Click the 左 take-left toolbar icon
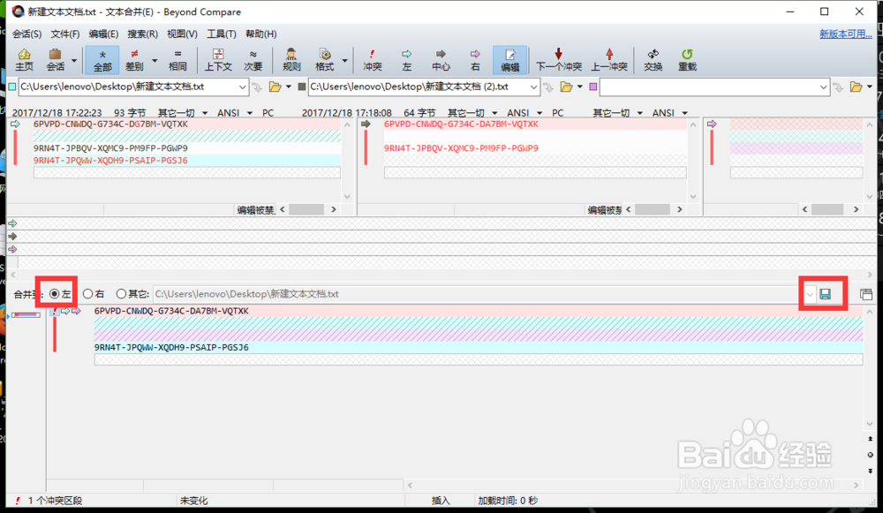883x513 pixels. pos(406,60)
